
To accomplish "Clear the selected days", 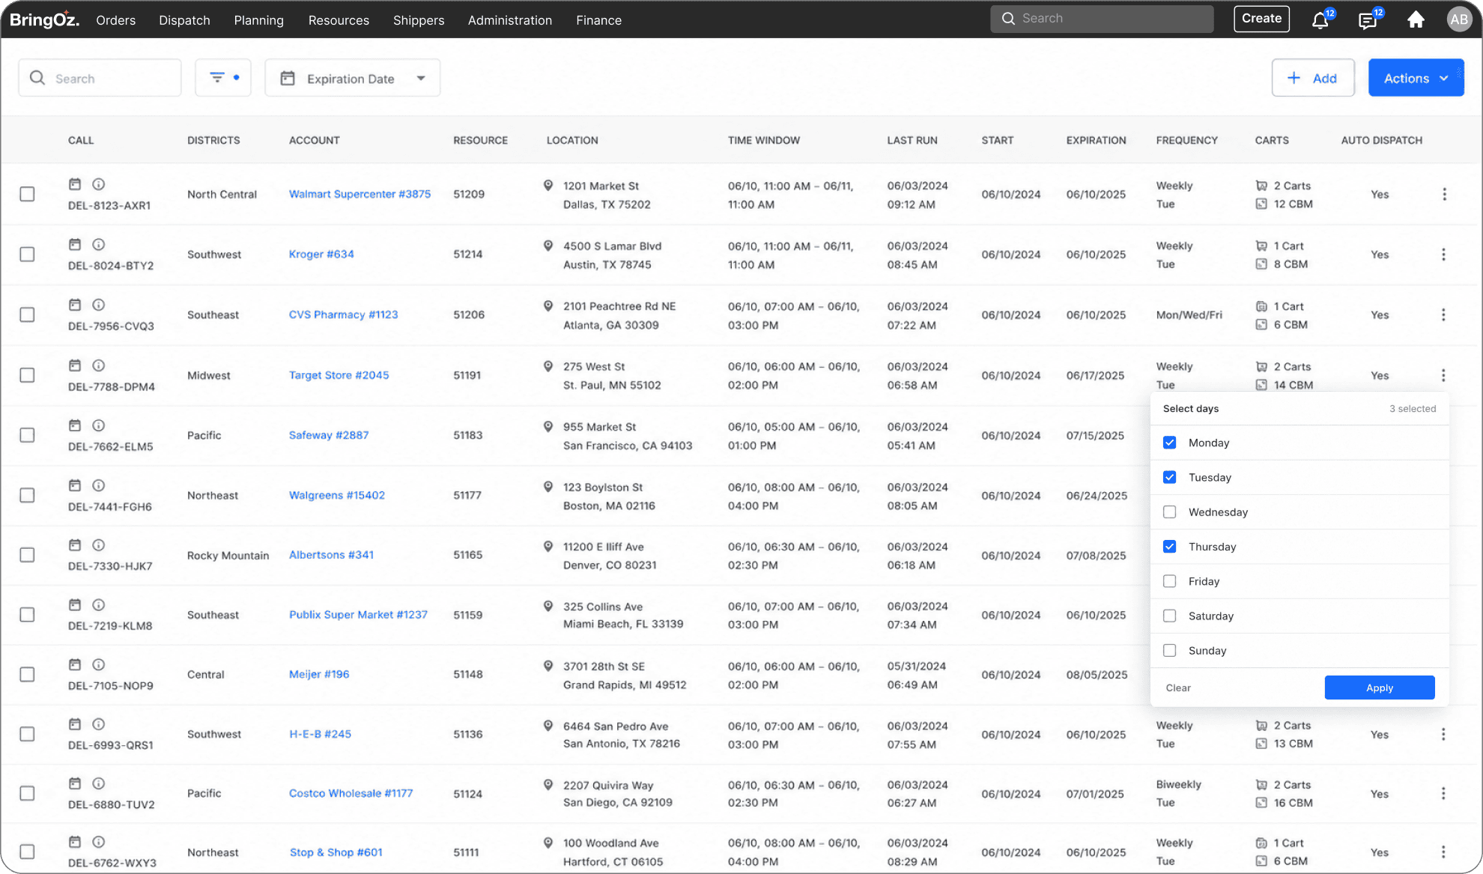I will (x=1178, y=688).
